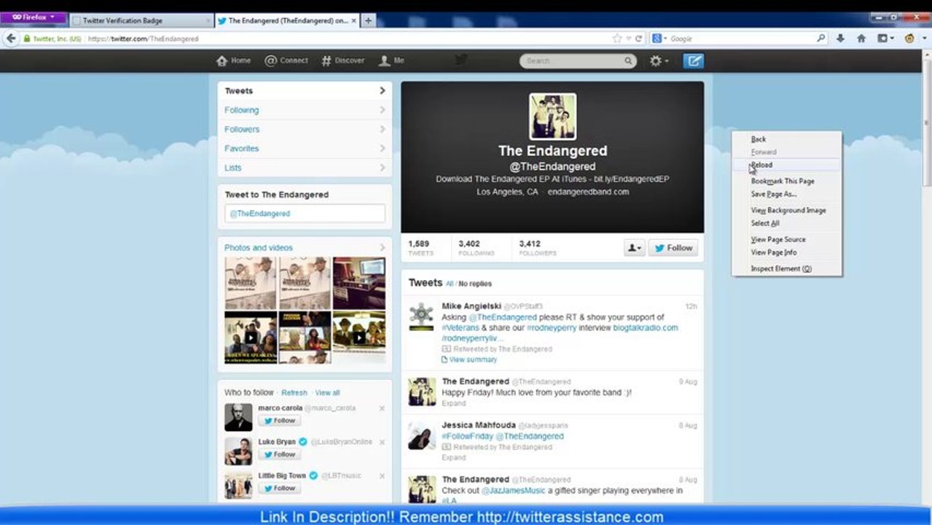Open the Favorites list in sidebar

click(305, 148)
